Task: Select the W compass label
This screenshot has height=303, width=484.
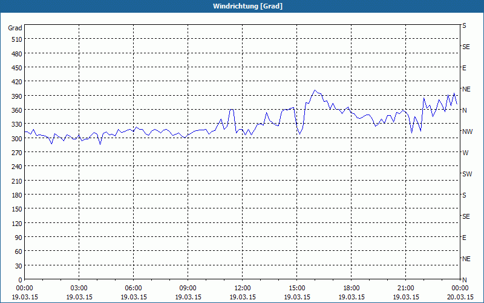Action: coord(465,153)
